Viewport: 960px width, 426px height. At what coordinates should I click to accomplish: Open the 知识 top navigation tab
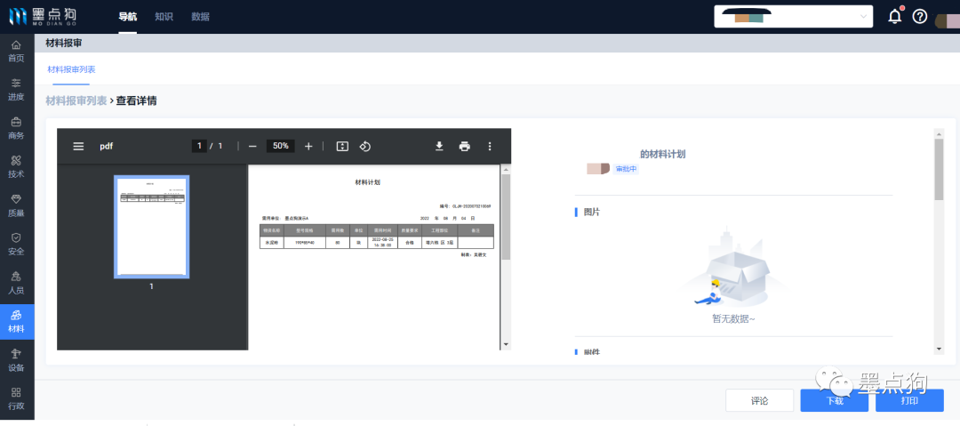(164, 17)
